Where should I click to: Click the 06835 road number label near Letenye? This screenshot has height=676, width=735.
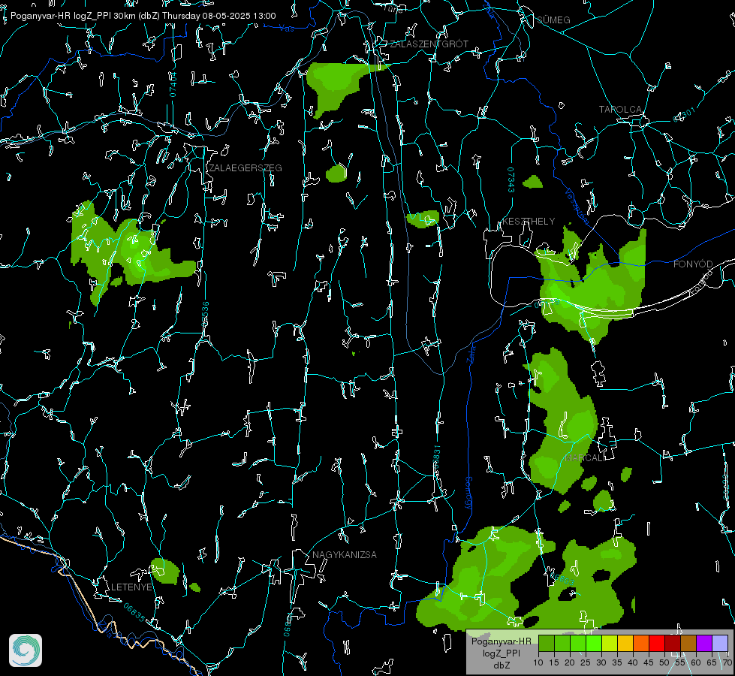pyautogui.click(x=134, y=613)
